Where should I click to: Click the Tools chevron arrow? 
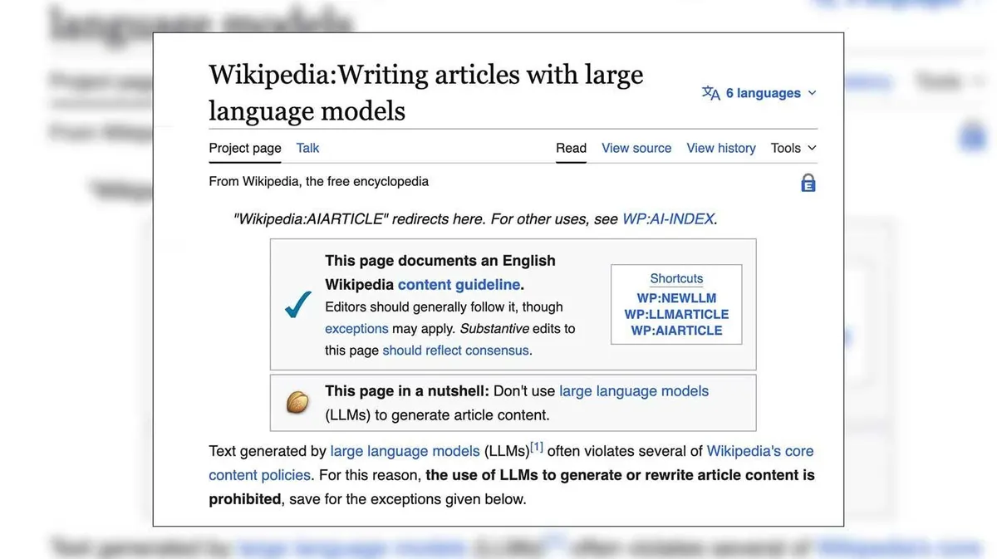click(x=812, y=148)
